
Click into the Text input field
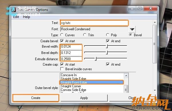94,23
